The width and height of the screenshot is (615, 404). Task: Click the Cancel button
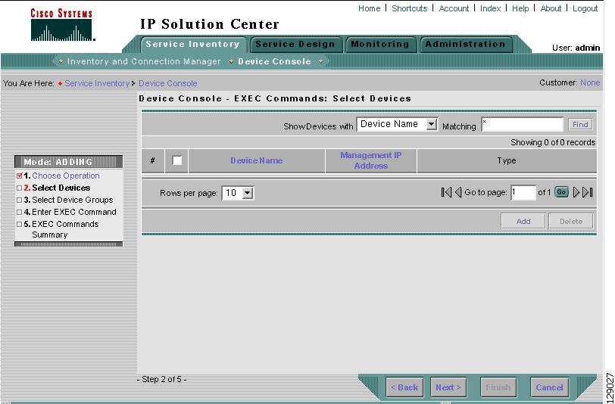point(549,387)
